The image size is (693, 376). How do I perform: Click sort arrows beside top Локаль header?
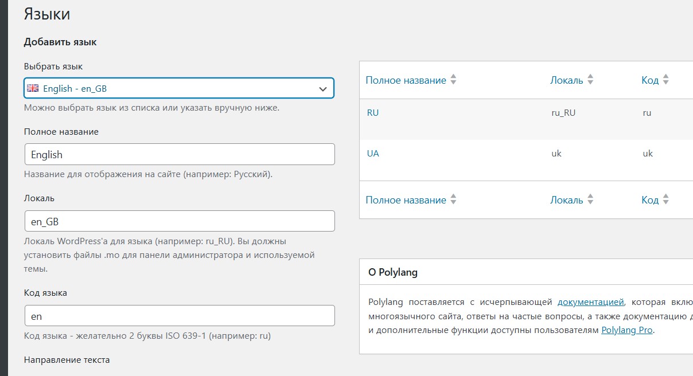click(590, 80)
